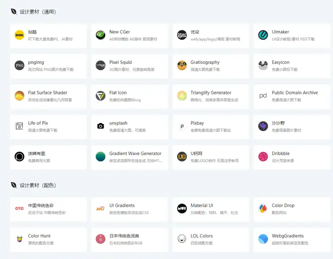Image resolution: width=333 pixels, height=259 pixels.
Task: Click the Flat Icon logo
Action: [x=100, y=96]
